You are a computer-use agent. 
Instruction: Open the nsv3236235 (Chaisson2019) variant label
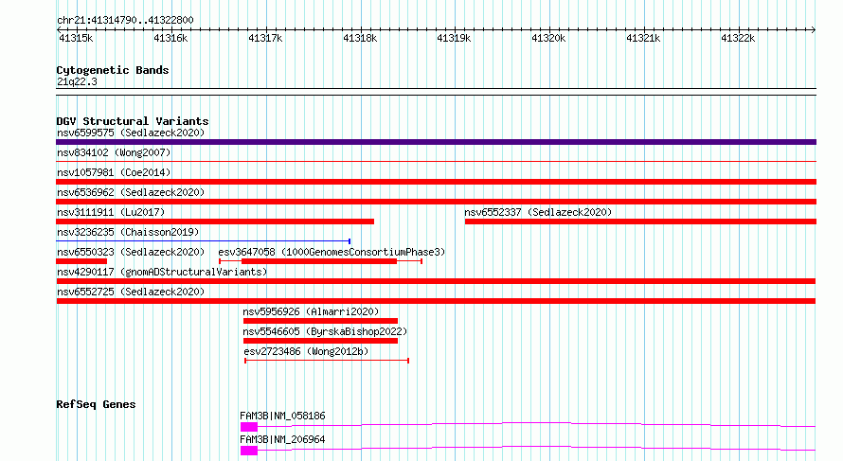tap(128, 232)
